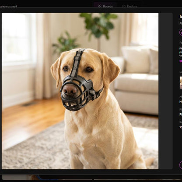Image resolution: width=182 pixels, height=182 pixels.
Task: Click the Prompt section label in details panel
Action: [x=181, y=43]
